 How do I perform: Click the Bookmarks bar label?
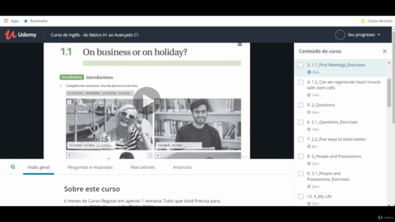(x=39, y=21)
